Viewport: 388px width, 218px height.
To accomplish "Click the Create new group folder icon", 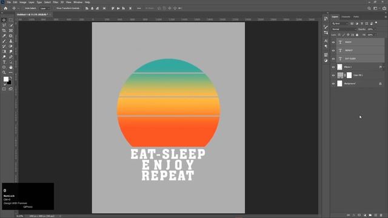I will [x=370, y=216].
